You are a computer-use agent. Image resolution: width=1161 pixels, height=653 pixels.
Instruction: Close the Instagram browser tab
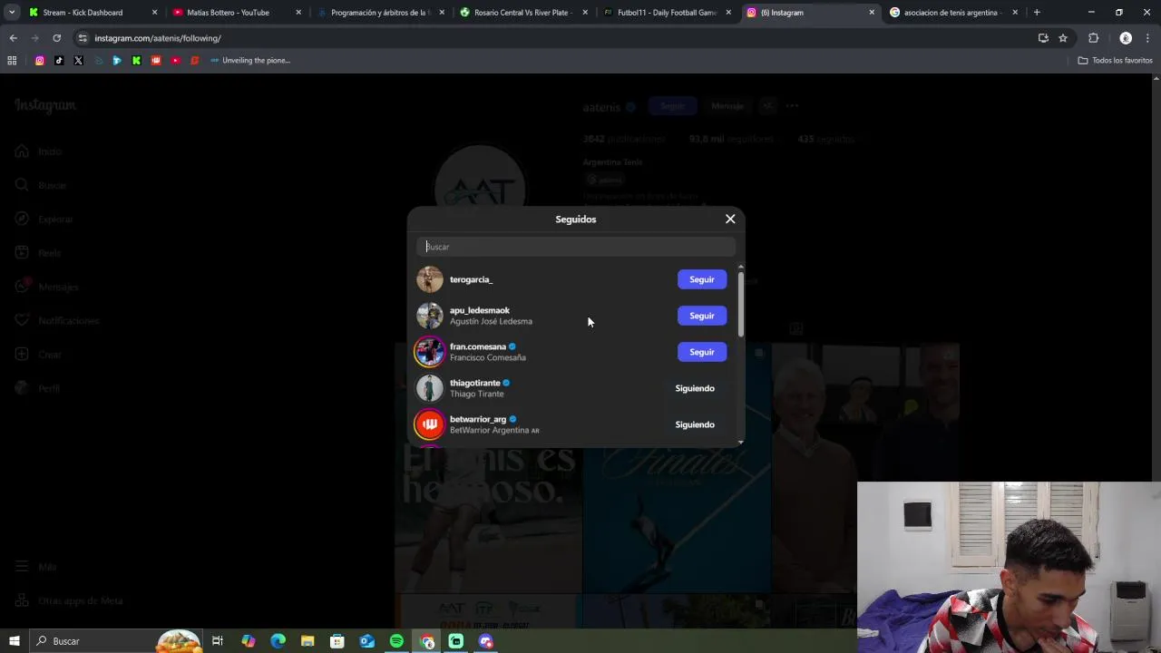point(872,13)
